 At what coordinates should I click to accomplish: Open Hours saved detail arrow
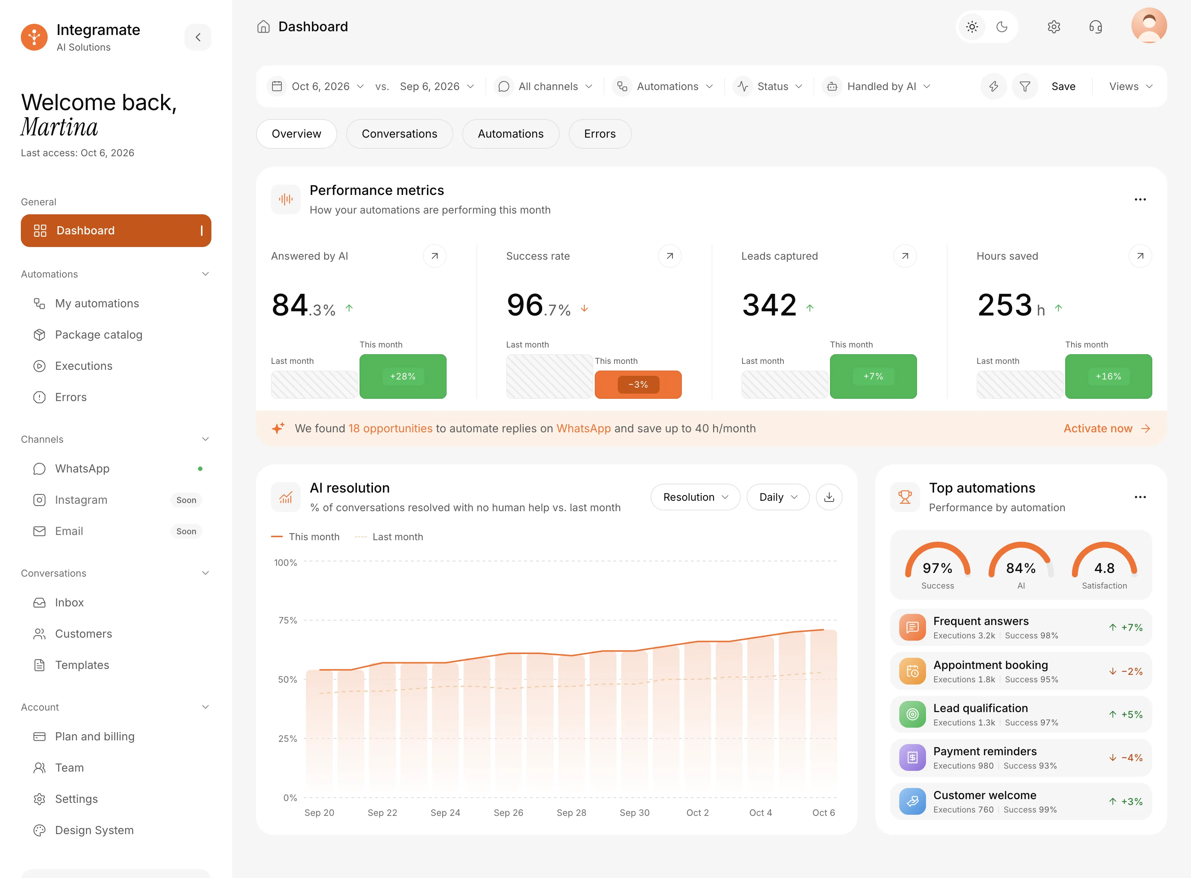(1140, 256)
